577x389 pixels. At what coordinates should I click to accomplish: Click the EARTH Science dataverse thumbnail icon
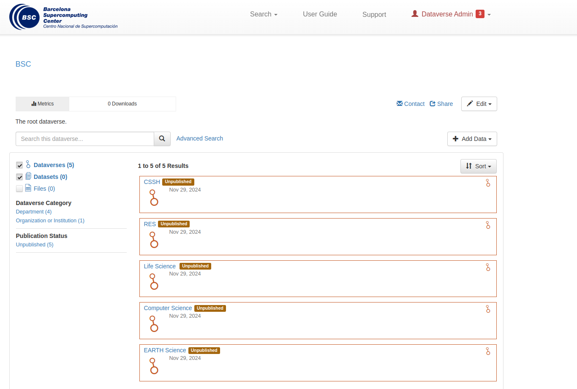pyautogui.click(x=154, y=366)
